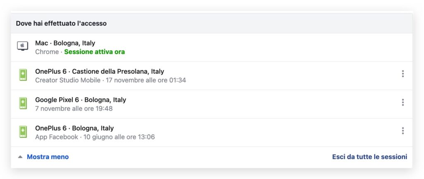Viewport: 424px width, 179px height.
Task: Click the Chrome browser label under Mac
Action: tap(47, 52)
